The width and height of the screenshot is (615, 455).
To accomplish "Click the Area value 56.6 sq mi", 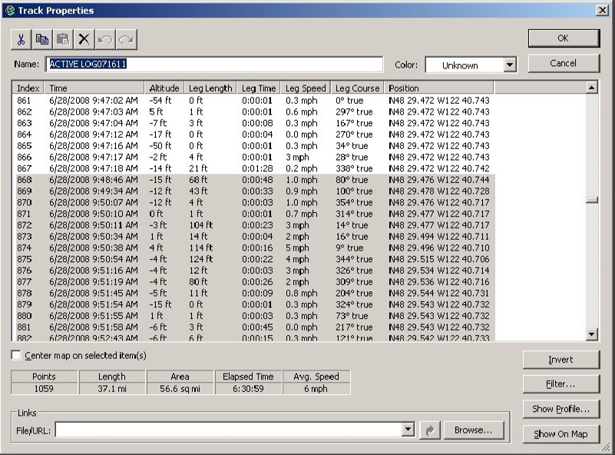I will point(180,389).
